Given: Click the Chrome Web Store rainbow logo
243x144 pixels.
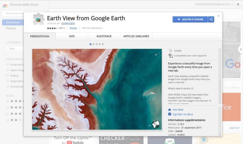Looking at the screenshot, I should 5,5.
